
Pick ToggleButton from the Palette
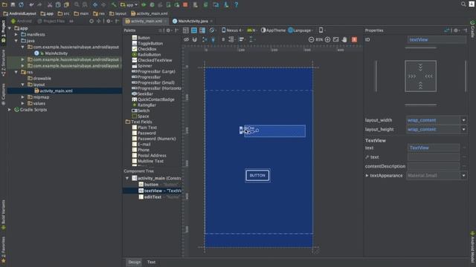point(150,44)
